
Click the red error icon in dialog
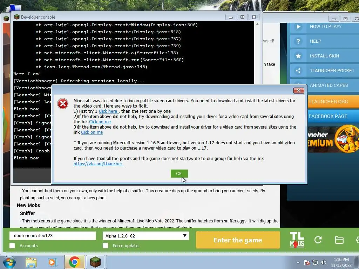63,104
